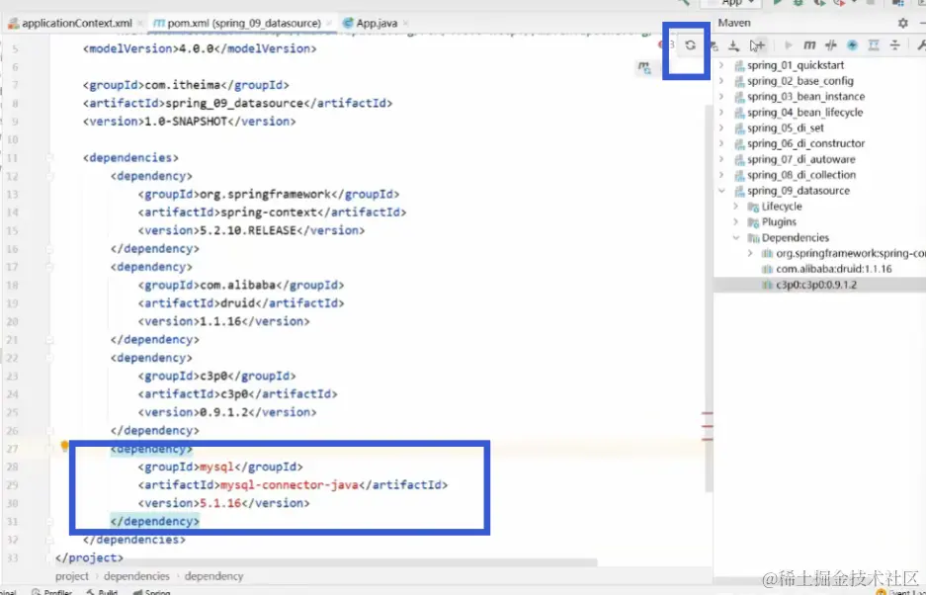Expand spring_01_quickstart module

(721, 65)
